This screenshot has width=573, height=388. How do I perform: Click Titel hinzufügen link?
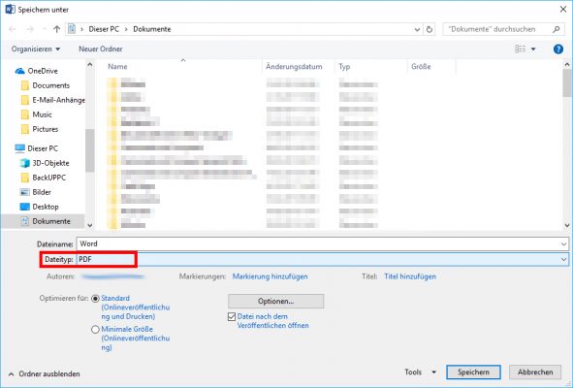410,276
